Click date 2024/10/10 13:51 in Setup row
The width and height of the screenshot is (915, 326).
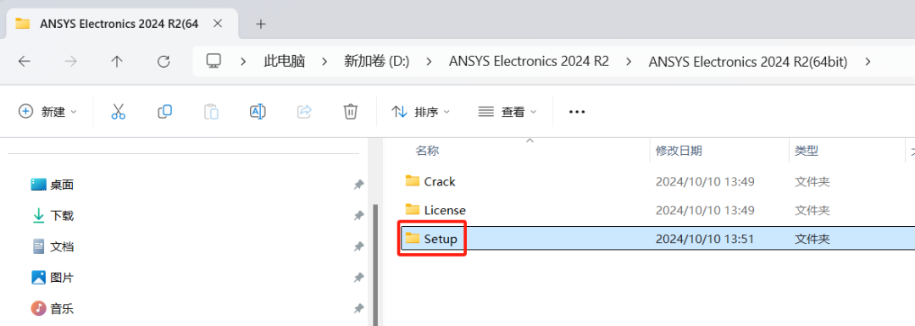[705, 239]
